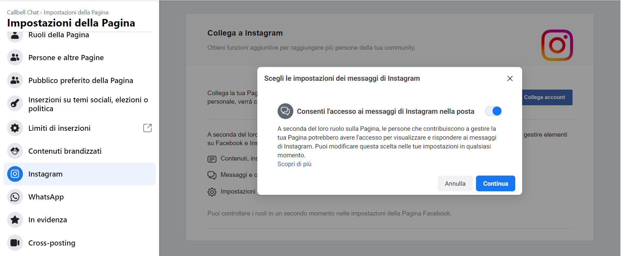Click the dialog title Scegli le impostazioni
This screenshot has height=256, width=621.
coord(342,78)
